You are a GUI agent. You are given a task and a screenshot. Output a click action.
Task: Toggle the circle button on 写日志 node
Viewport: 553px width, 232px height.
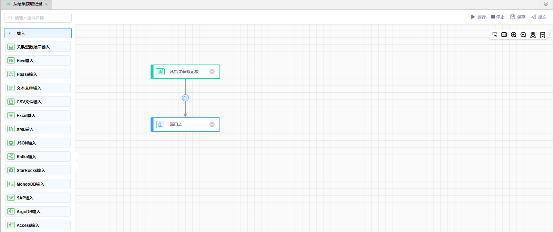tap(212, 125)
